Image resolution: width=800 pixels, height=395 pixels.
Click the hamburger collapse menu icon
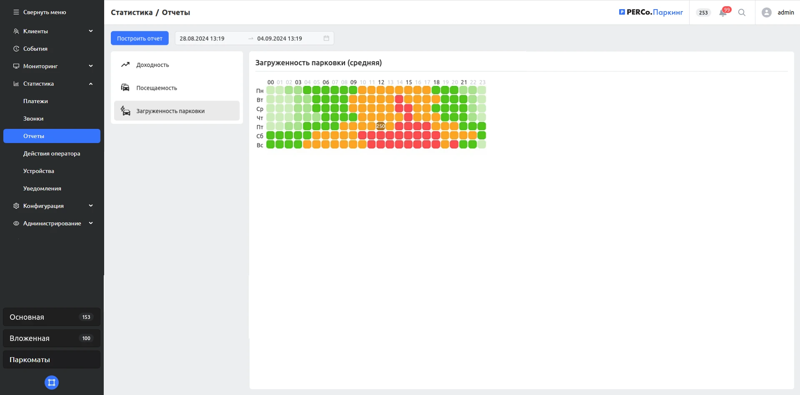tap(16, 12)
